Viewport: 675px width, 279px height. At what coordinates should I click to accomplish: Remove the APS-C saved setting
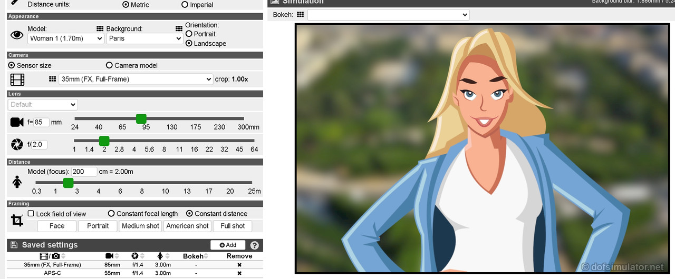point(239,273)
